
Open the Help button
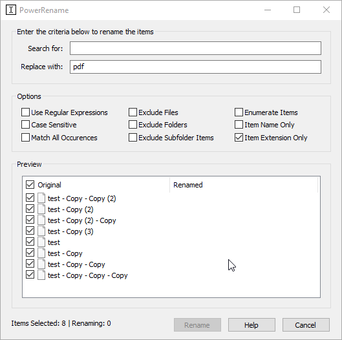pos(251,325)
